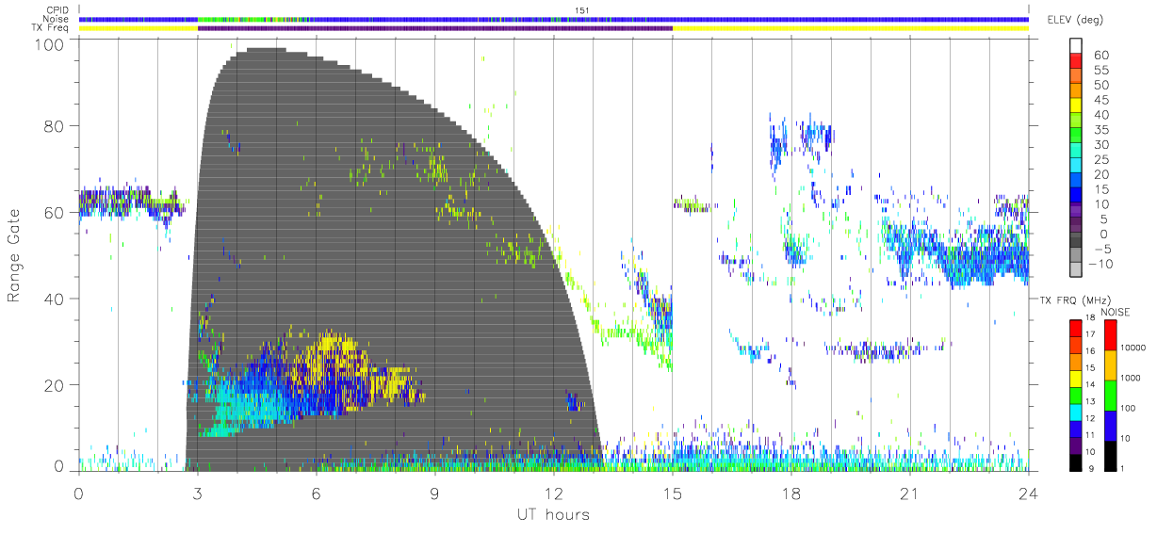Select the purple swatch in the TX FRQ colorbar
This screenshot has height=534, width=1157.
[x=1076, y=445]
